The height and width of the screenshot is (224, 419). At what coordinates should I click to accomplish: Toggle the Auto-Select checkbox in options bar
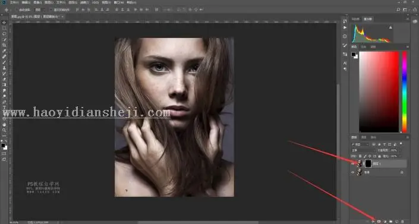[x=17, y=10]
